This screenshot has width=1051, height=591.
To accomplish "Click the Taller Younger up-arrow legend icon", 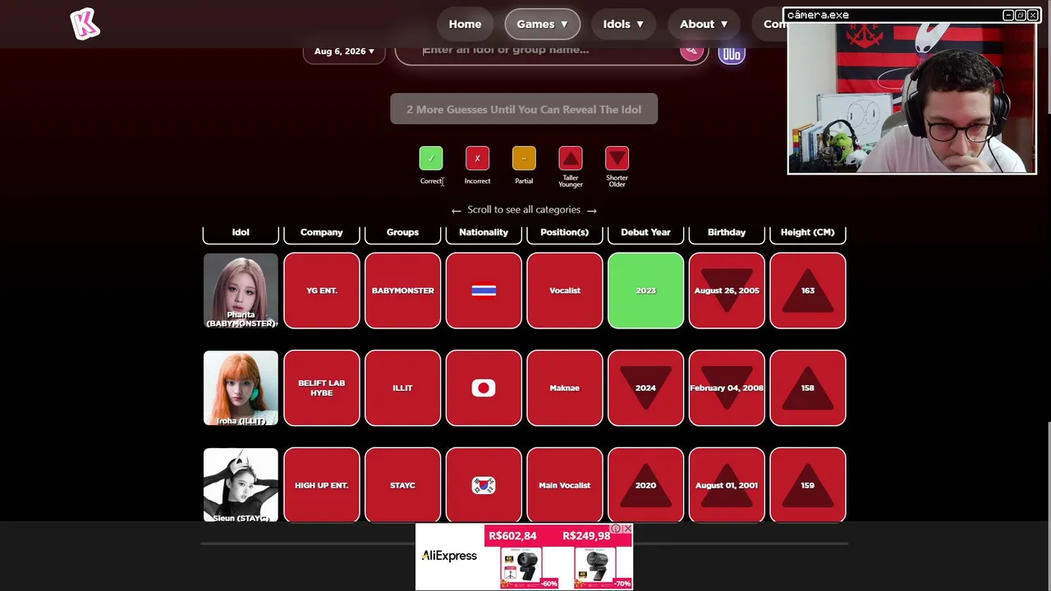I will [571, 158].
